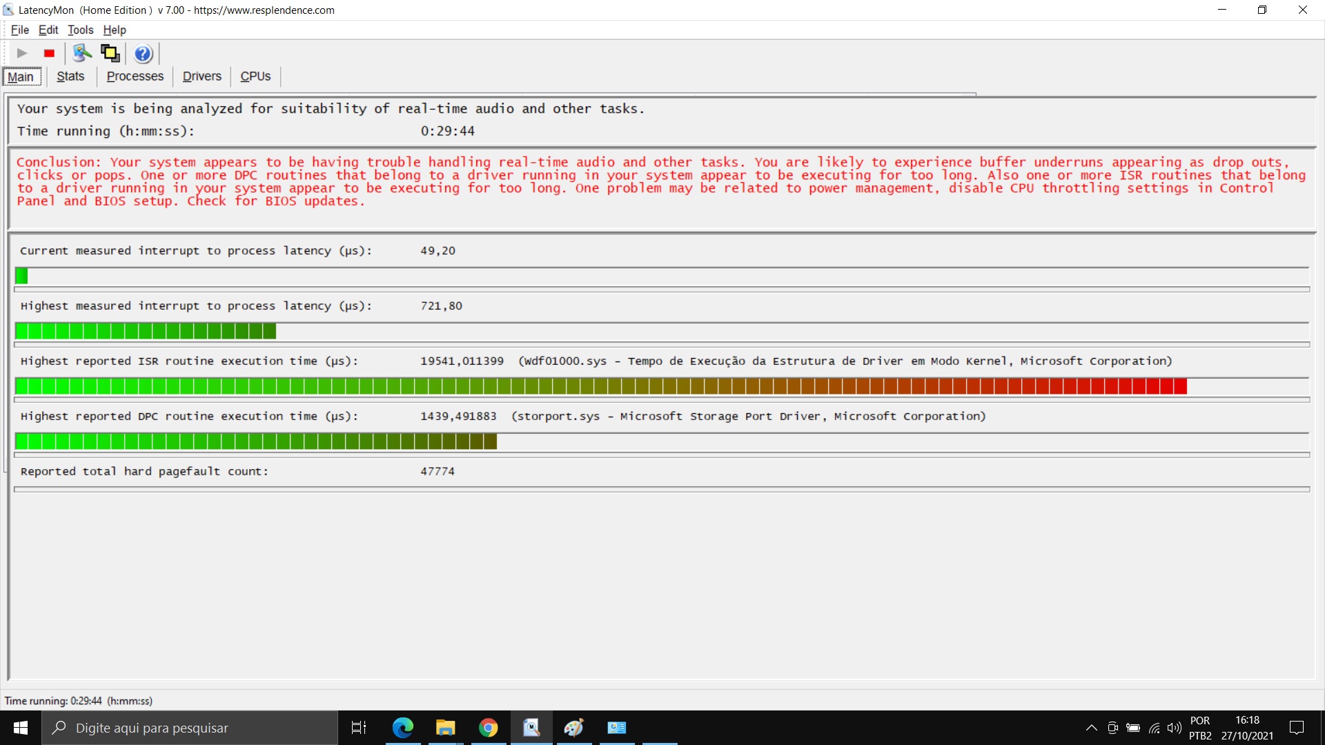1325x745 pixels.
Task: Click the Meet Now tray icon
Action: point(1112,728)
